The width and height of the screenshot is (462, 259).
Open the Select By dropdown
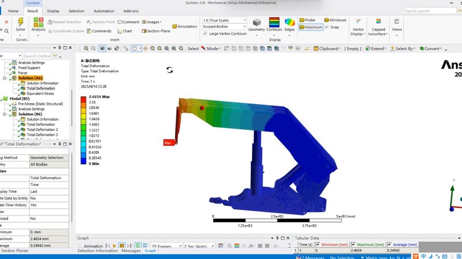[x=403, y=49]
